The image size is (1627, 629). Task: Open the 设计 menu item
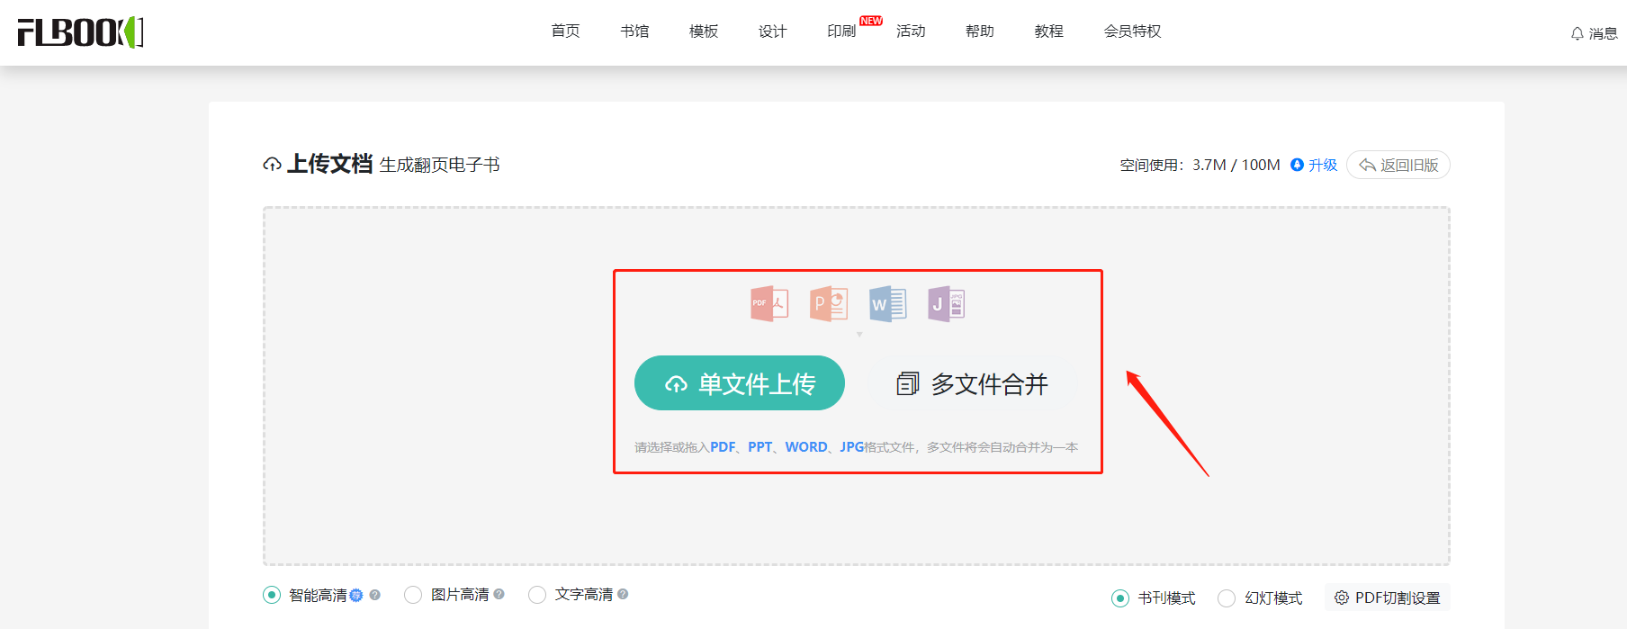point(773,31)
